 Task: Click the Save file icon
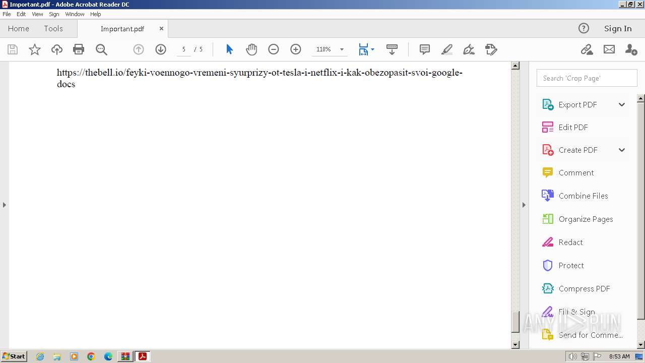click(x=13, y=49)
